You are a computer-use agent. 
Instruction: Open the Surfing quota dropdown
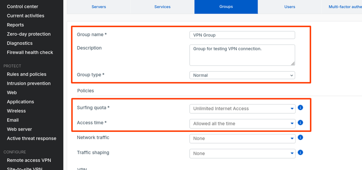[242, 109]
